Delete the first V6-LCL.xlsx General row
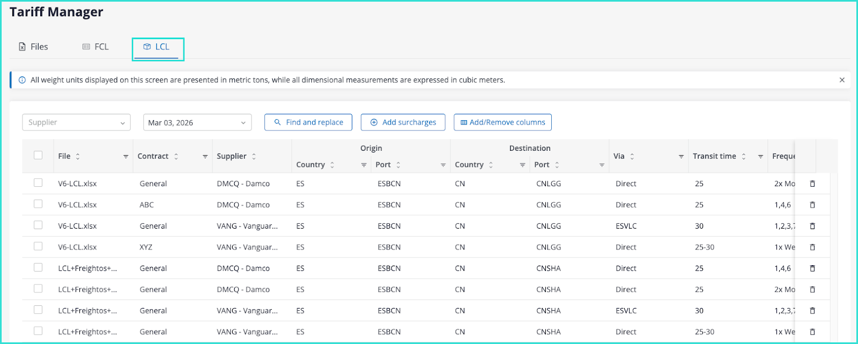Viewport: 858px width, 344px height. [x=812, y=184]
